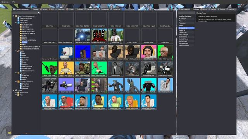Open the Транспорт tab
This screenshot has height=139, width=248.
point(60,9)
